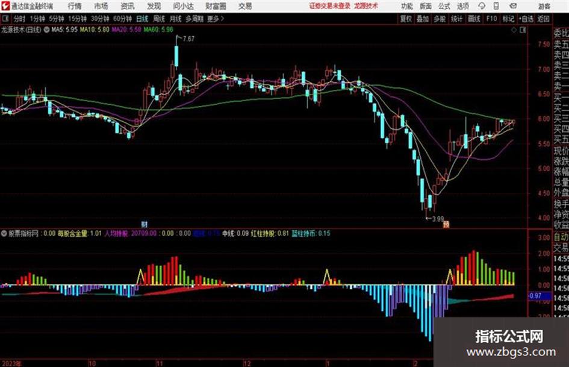This screenshot has width=569, height=367.
Task: Click the MA10: 5.80 label
Action: click(95, 30)
